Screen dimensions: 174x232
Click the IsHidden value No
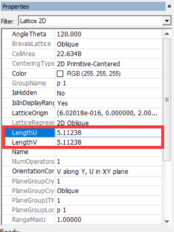(61, 93)
